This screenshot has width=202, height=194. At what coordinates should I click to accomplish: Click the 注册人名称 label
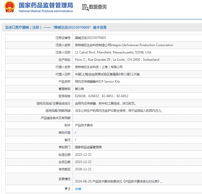[63, 45]
